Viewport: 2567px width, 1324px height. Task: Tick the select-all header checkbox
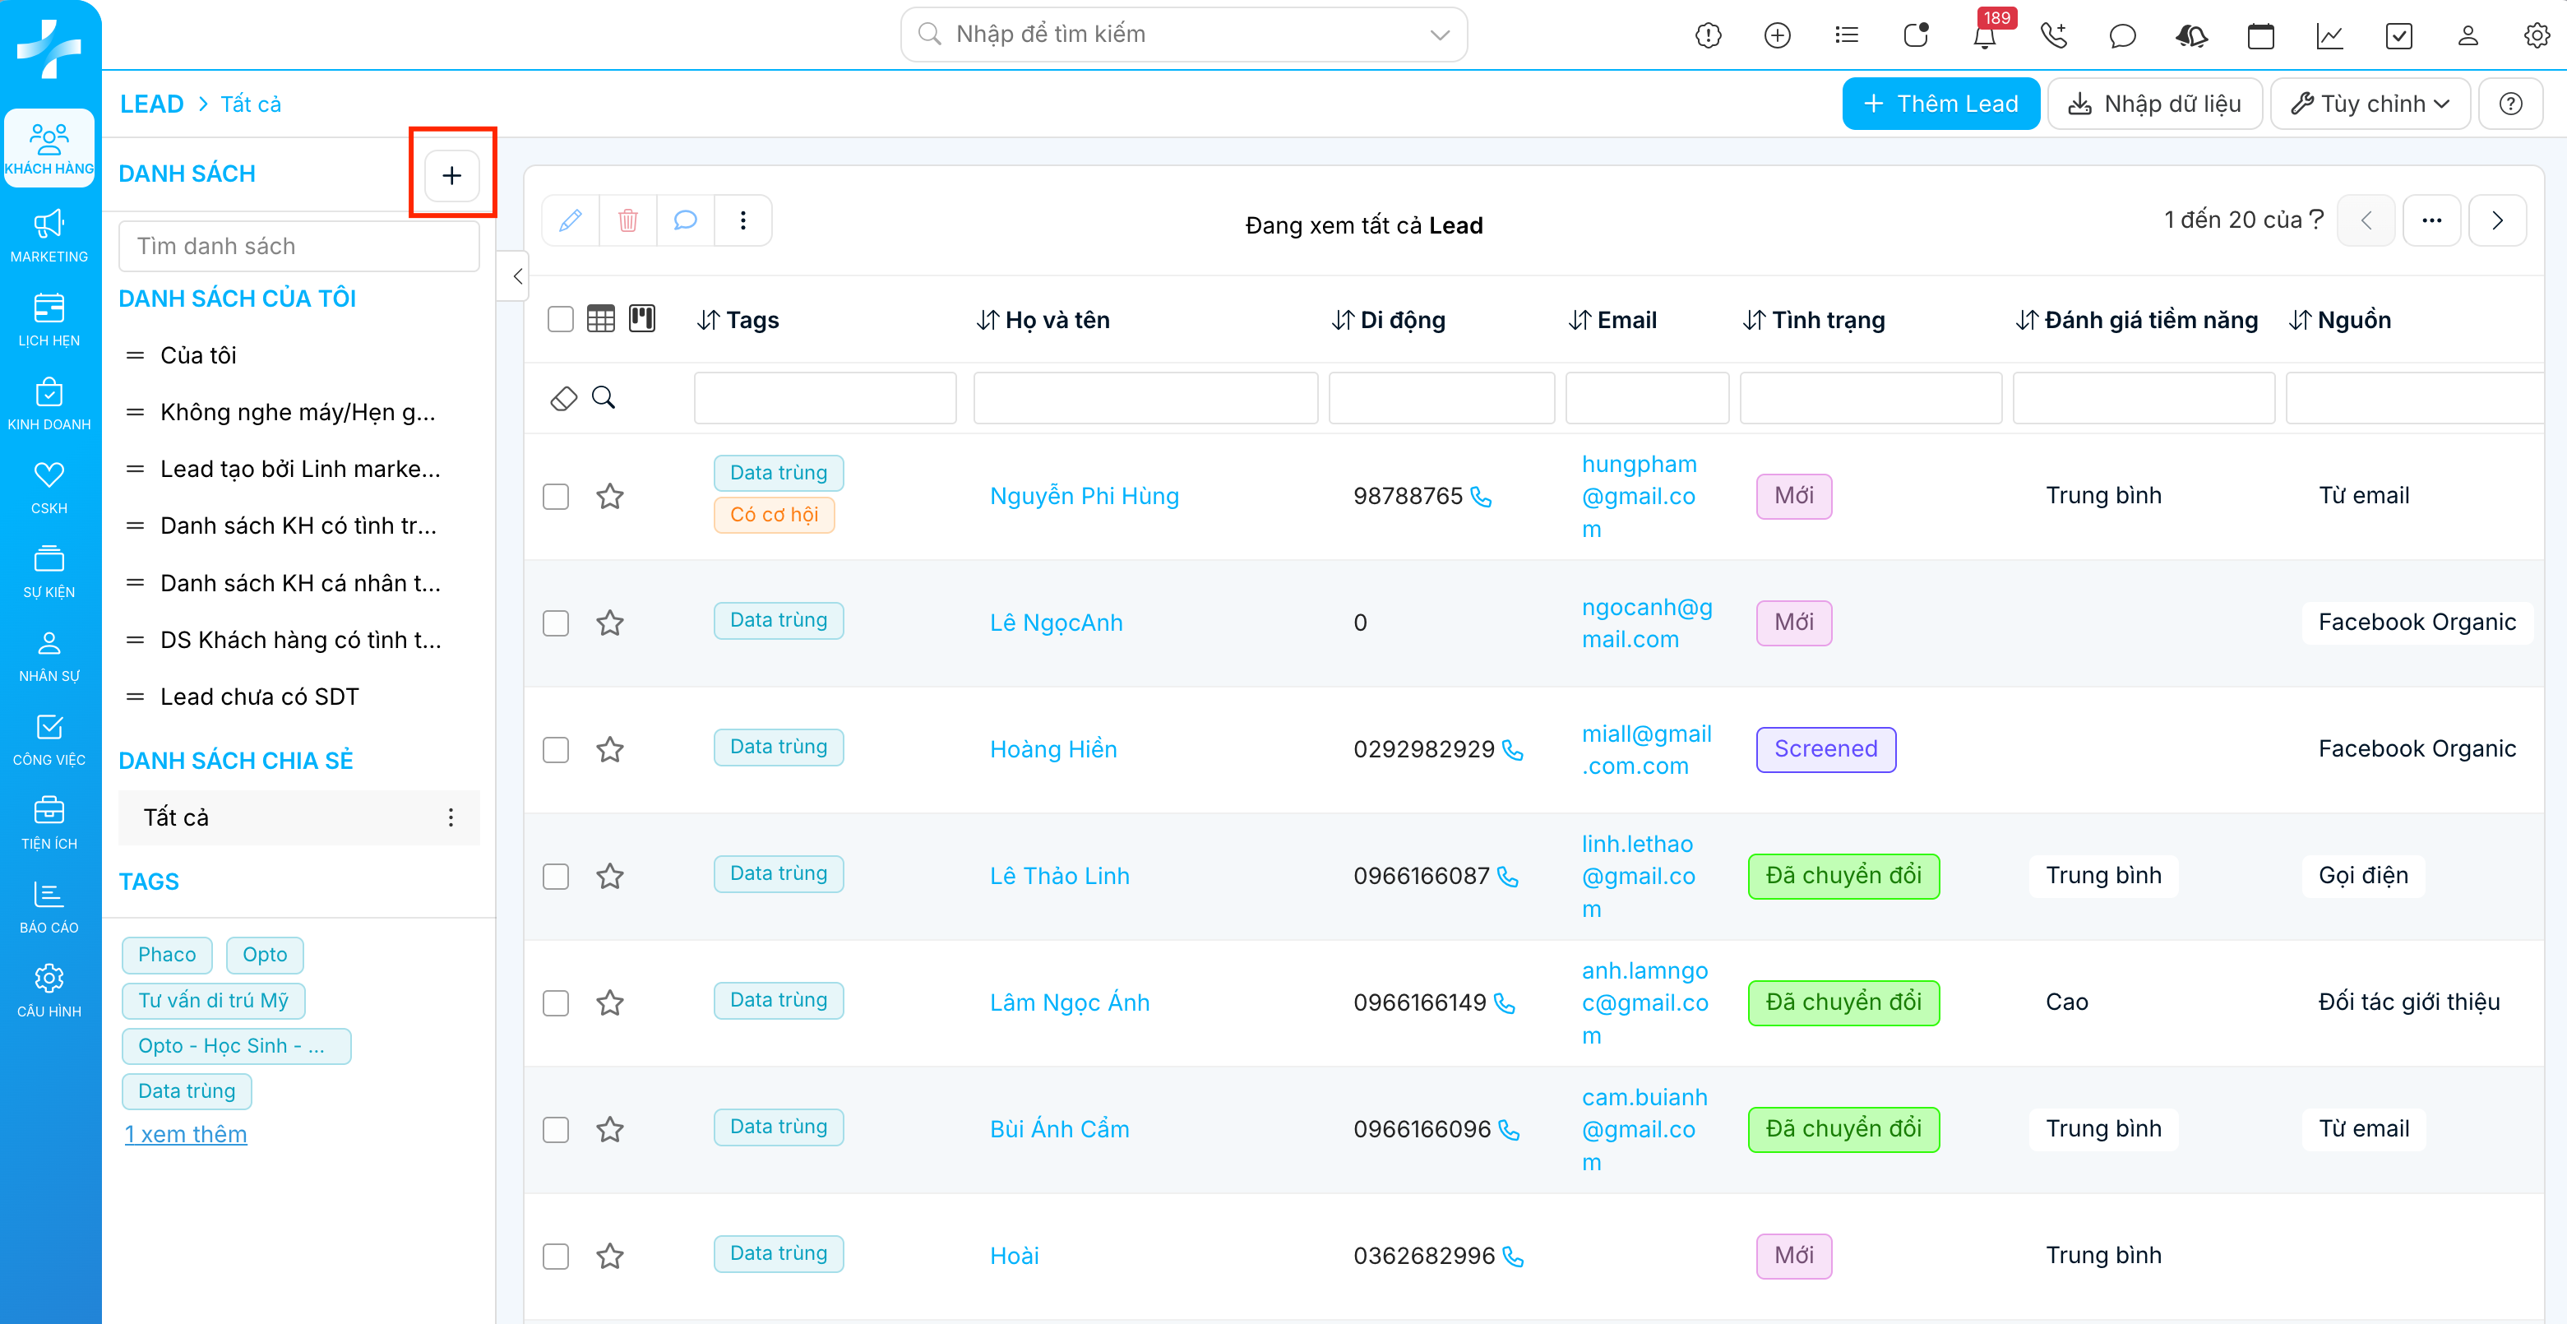click(561, 319)
